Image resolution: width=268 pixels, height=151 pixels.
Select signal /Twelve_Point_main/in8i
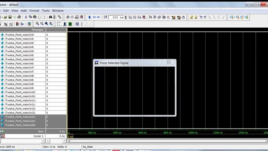point(19,80)
